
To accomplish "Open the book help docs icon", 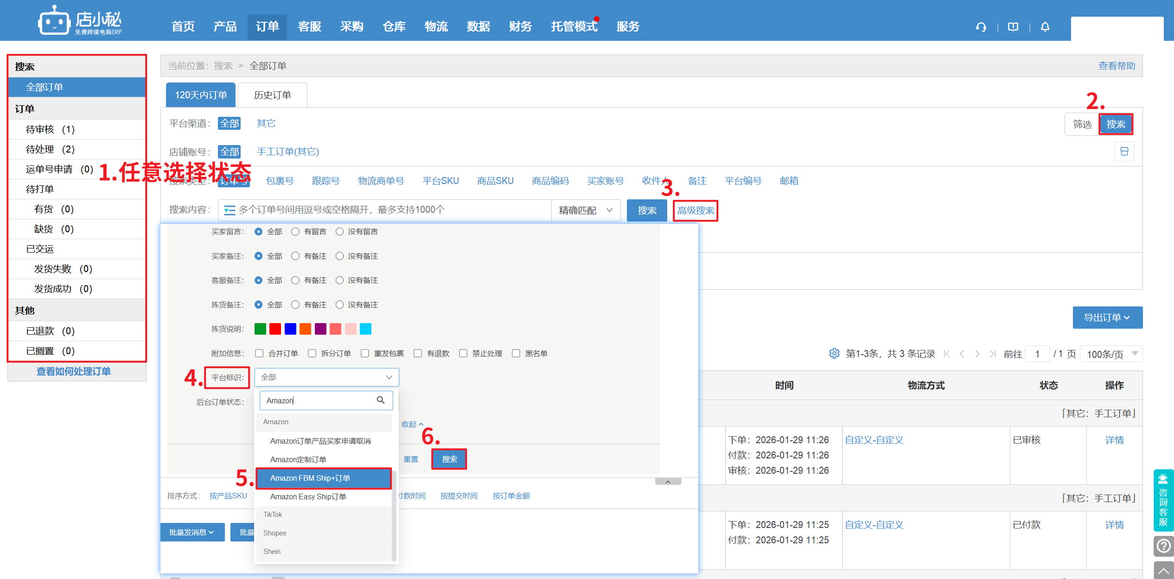I will [1013, 27].
